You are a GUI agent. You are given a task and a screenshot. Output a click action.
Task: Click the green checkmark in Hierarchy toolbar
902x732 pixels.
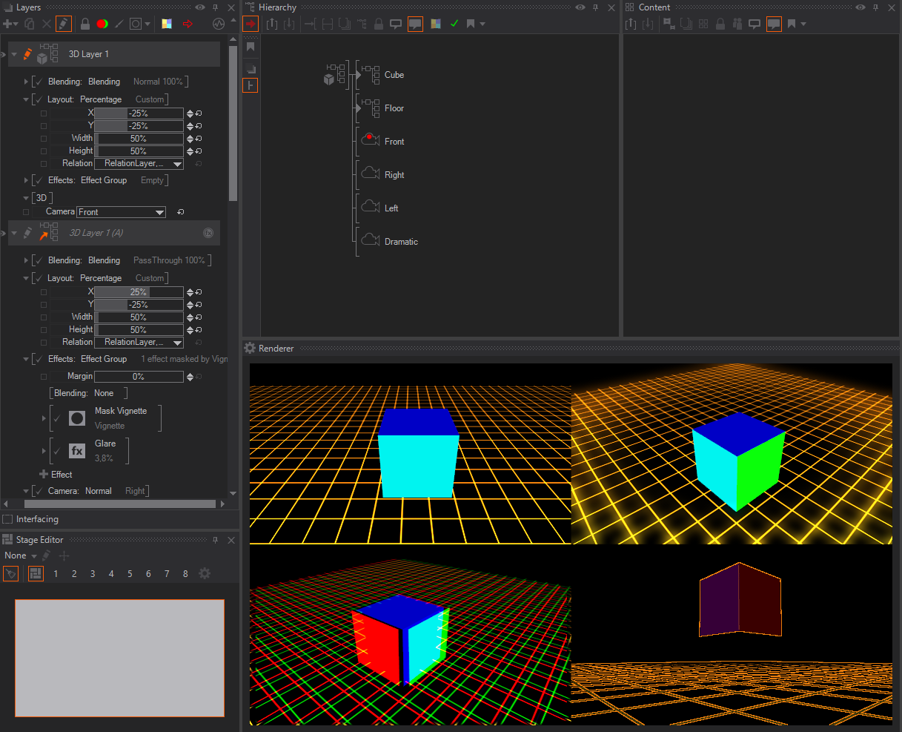pyautogui.click(x=454, y=24)
